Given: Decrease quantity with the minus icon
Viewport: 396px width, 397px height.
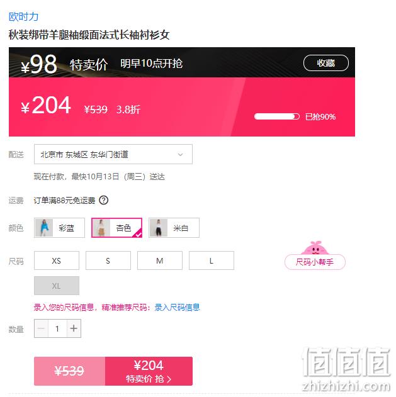Looking at the screenshot, I should point(41,328).
